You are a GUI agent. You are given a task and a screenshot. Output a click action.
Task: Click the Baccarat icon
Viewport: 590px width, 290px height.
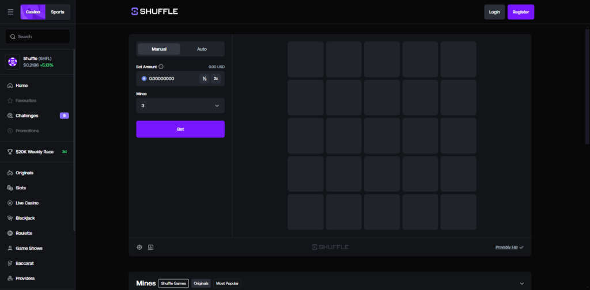click(10, 264)
